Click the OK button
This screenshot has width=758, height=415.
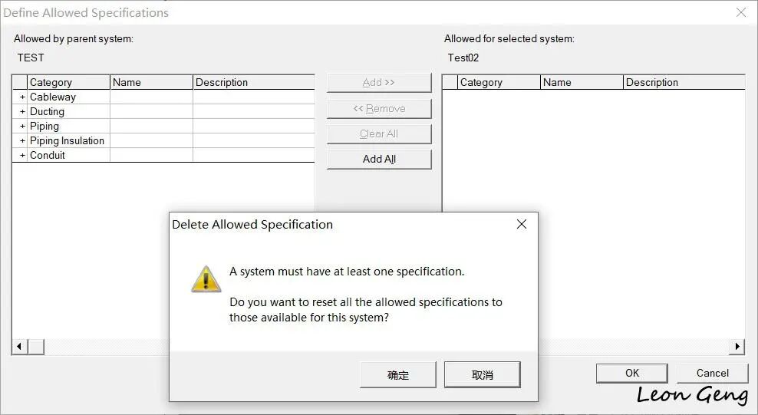632,373
